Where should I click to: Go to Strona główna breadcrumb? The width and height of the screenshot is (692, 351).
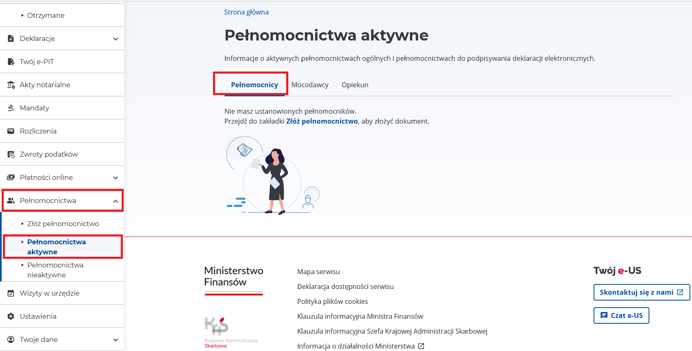click(x=247, y=12)
